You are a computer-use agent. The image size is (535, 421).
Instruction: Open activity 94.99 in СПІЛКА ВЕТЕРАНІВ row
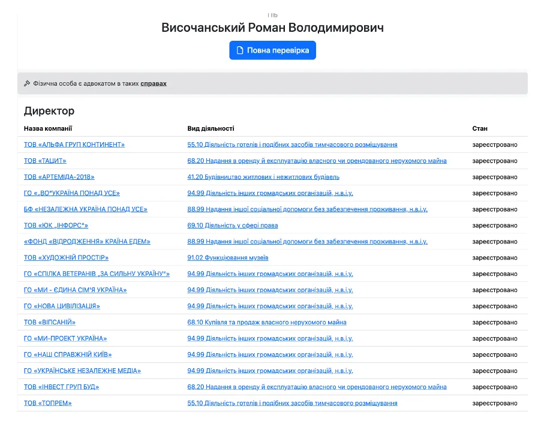click(270, 274)
